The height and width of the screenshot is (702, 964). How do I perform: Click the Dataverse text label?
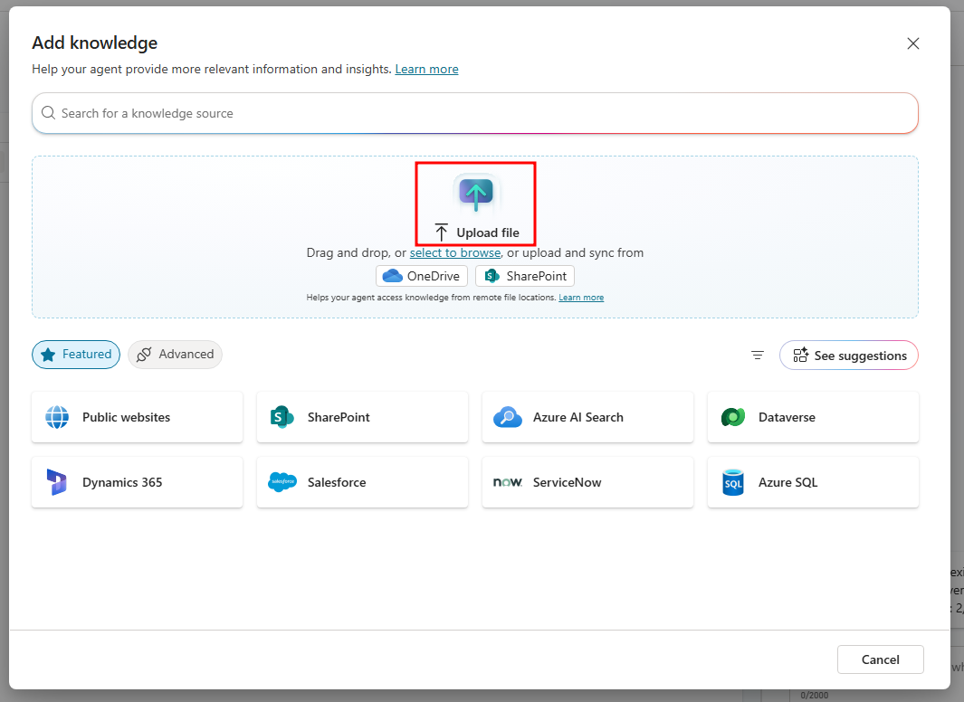(787, 417)
